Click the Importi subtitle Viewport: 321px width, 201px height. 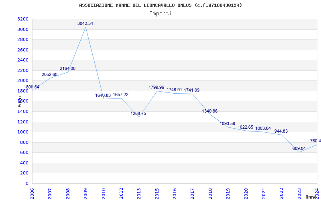pyautogui.click(x=160, y=14)
